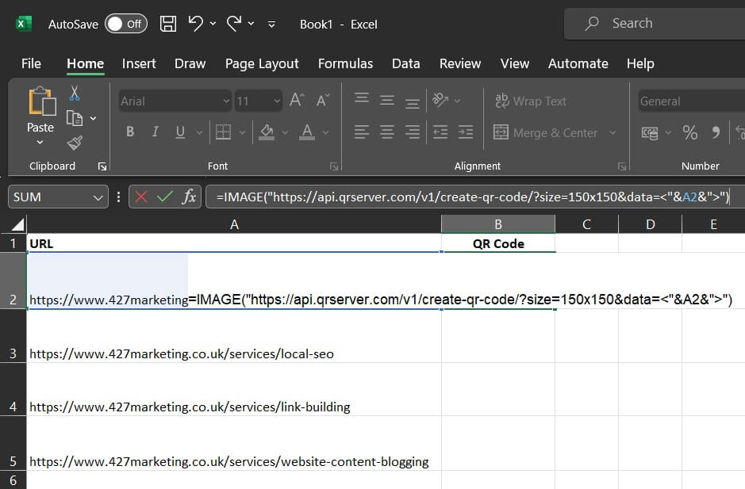745x489 pixels.
Task: Click the Excel app logo
Action: tap(23, 24)
